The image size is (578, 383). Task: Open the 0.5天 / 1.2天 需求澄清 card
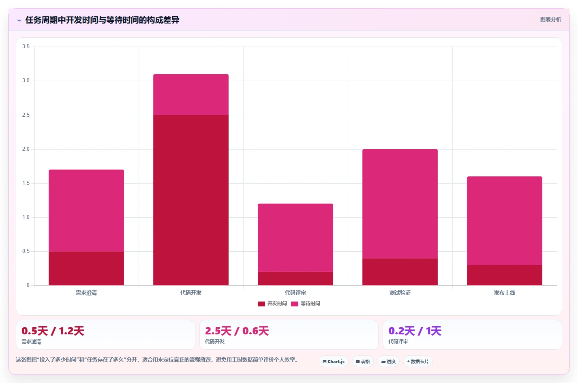click(105, 335)
